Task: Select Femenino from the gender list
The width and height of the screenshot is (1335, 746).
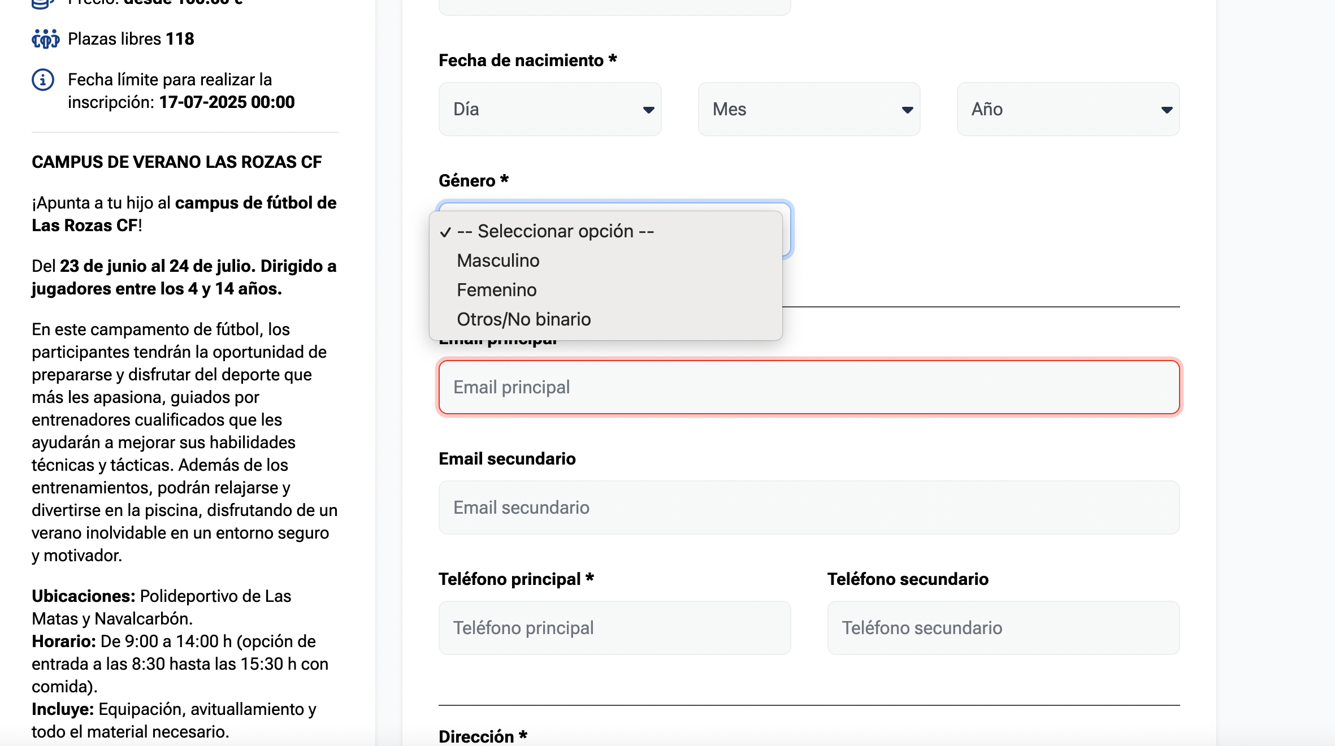Action: coord(496,290)
